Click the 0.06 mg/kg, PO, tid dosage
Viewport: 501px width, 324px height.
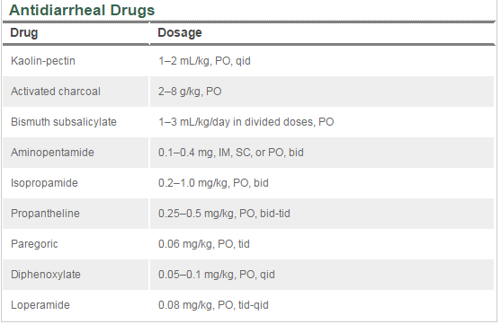[x=204, y=244]
